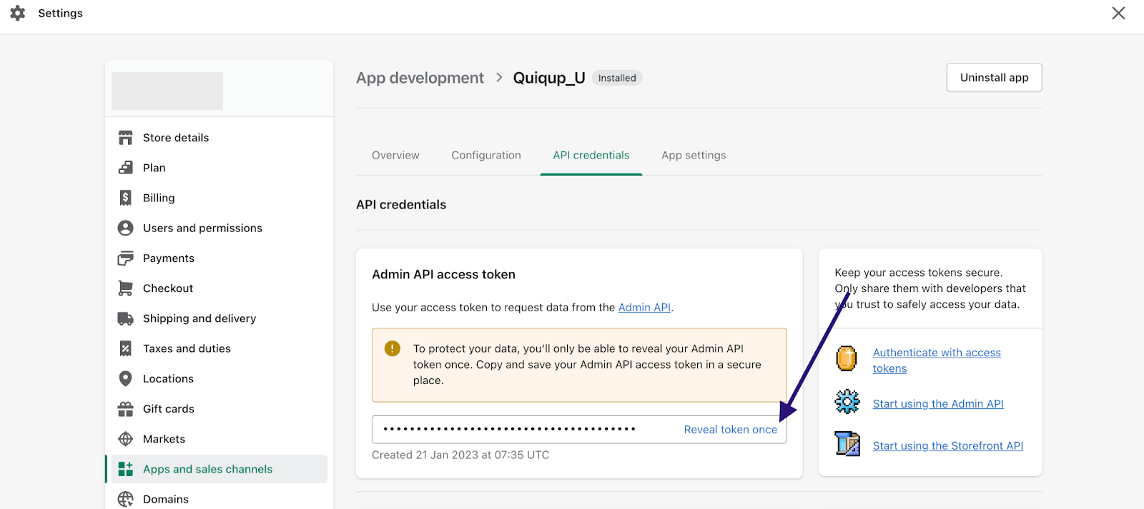Click the Admin API access token heading
This screenshot has height=509, width=1144.
coord(443,274)
